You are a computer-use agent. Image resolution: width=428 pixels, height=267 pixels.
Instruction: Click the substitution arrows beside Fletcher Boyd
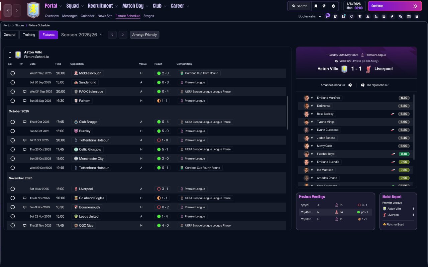(393, 154)
